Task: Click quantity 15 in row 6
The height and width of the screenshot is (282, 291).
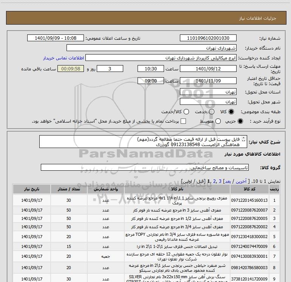Action: (x=69, y=246)
